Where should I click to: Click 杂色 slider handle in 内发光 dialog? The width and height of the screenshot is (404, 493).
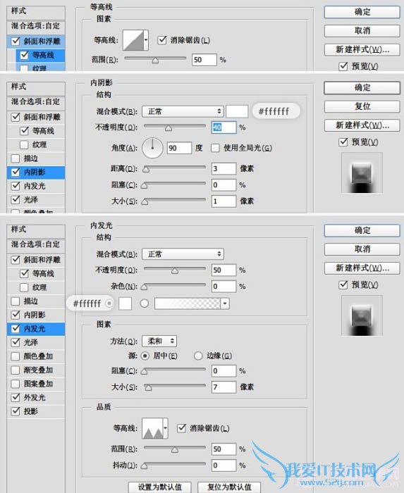pyautogui.click(x=144, y=287)
